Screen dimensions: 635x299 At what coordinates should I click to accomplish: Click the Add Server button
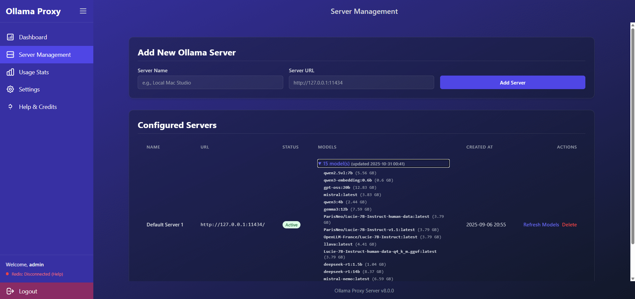coord(513,83)
